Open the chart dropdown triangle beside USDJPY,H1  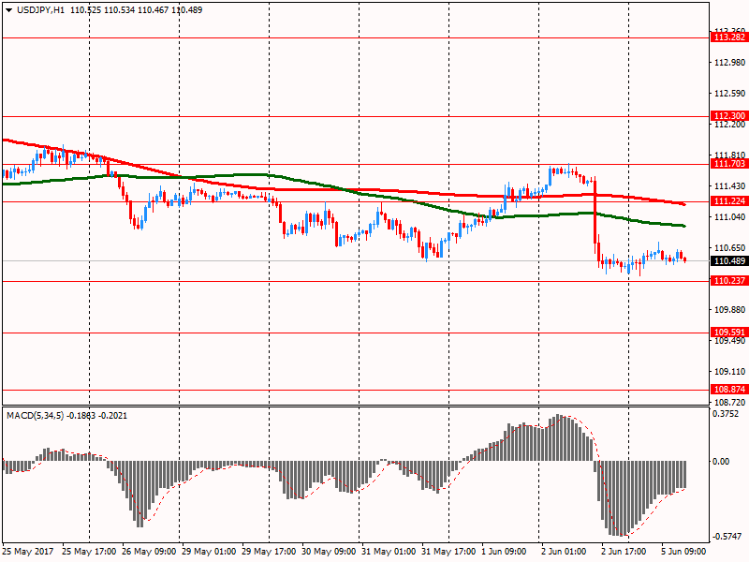[x=8, y=10]
